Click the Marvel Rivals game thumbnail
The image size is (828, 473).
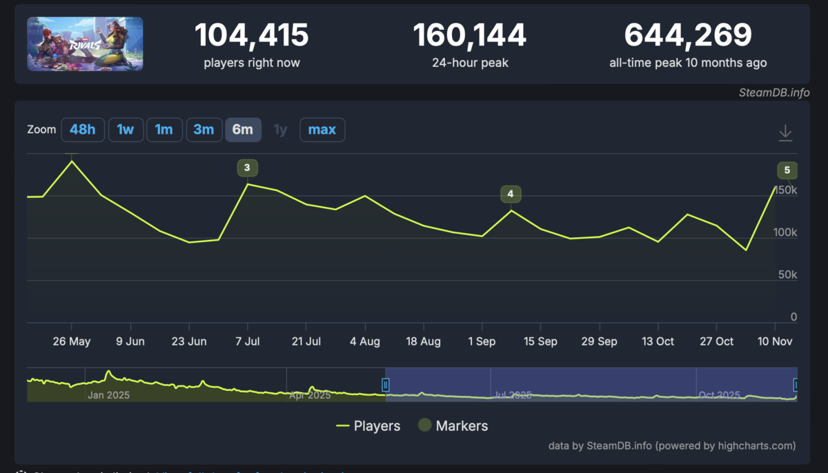point(85,44)
